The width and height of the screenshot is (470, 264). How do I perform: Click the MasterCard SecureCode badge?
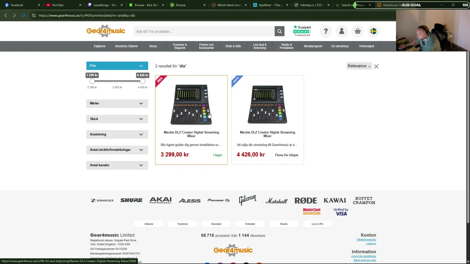[x=312, y=212]
